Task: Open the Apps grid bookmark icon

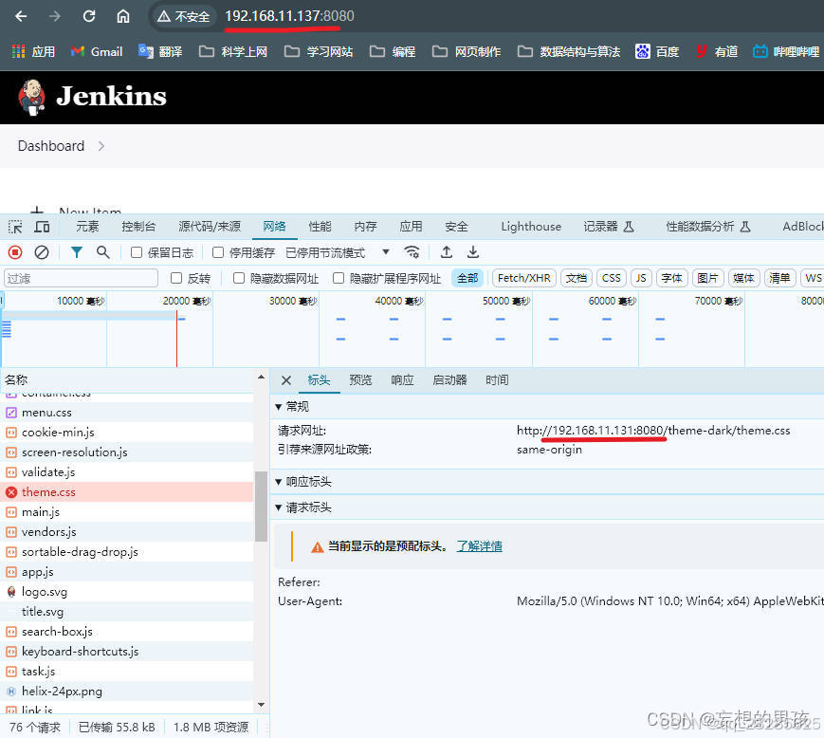Action: (18, 51)
